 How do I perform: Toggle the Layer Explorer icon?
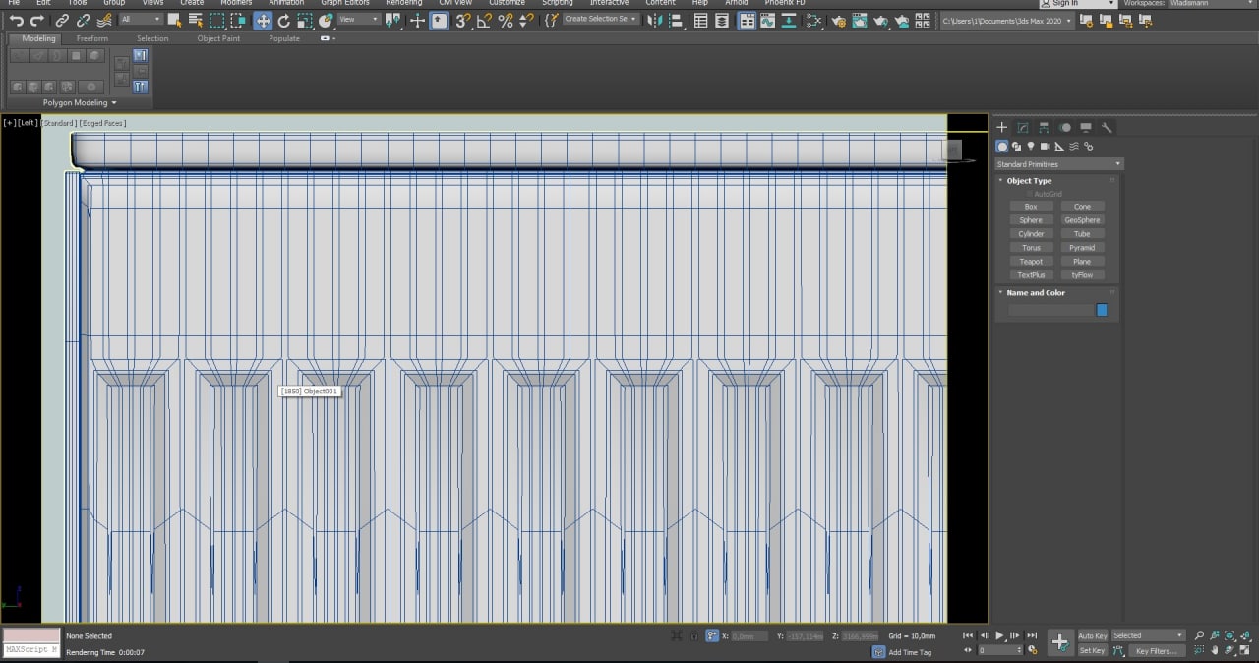click(722, 21)
